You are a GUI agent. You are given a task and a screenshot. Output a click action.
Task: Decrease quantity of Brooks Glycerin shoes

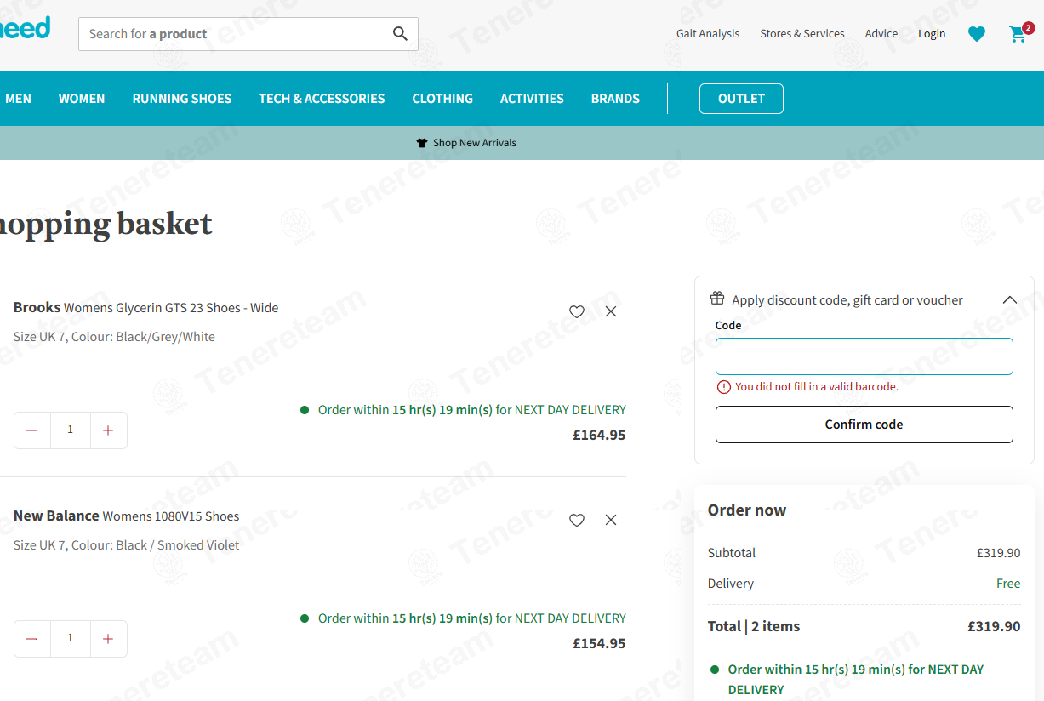(x=32, y=430)
